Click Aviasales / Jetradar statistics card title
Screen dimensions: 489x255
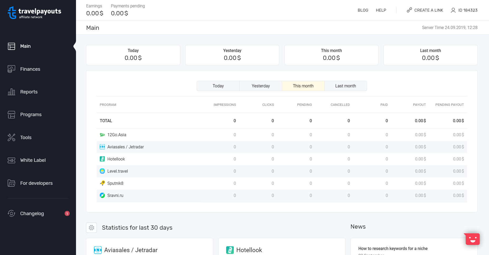click(131, 250)
